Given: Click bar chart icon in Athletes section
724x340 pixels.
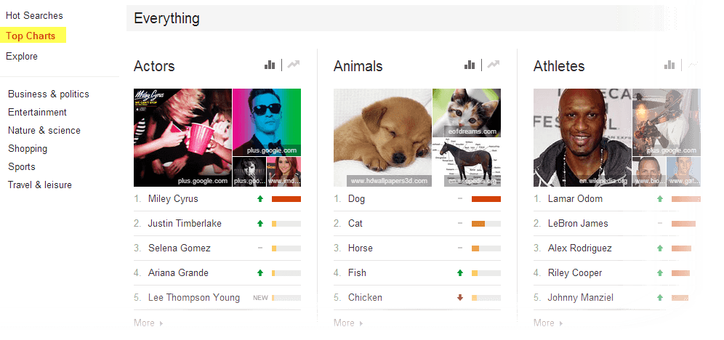Looking at the screenshot, I should click(x=669, y=65).
